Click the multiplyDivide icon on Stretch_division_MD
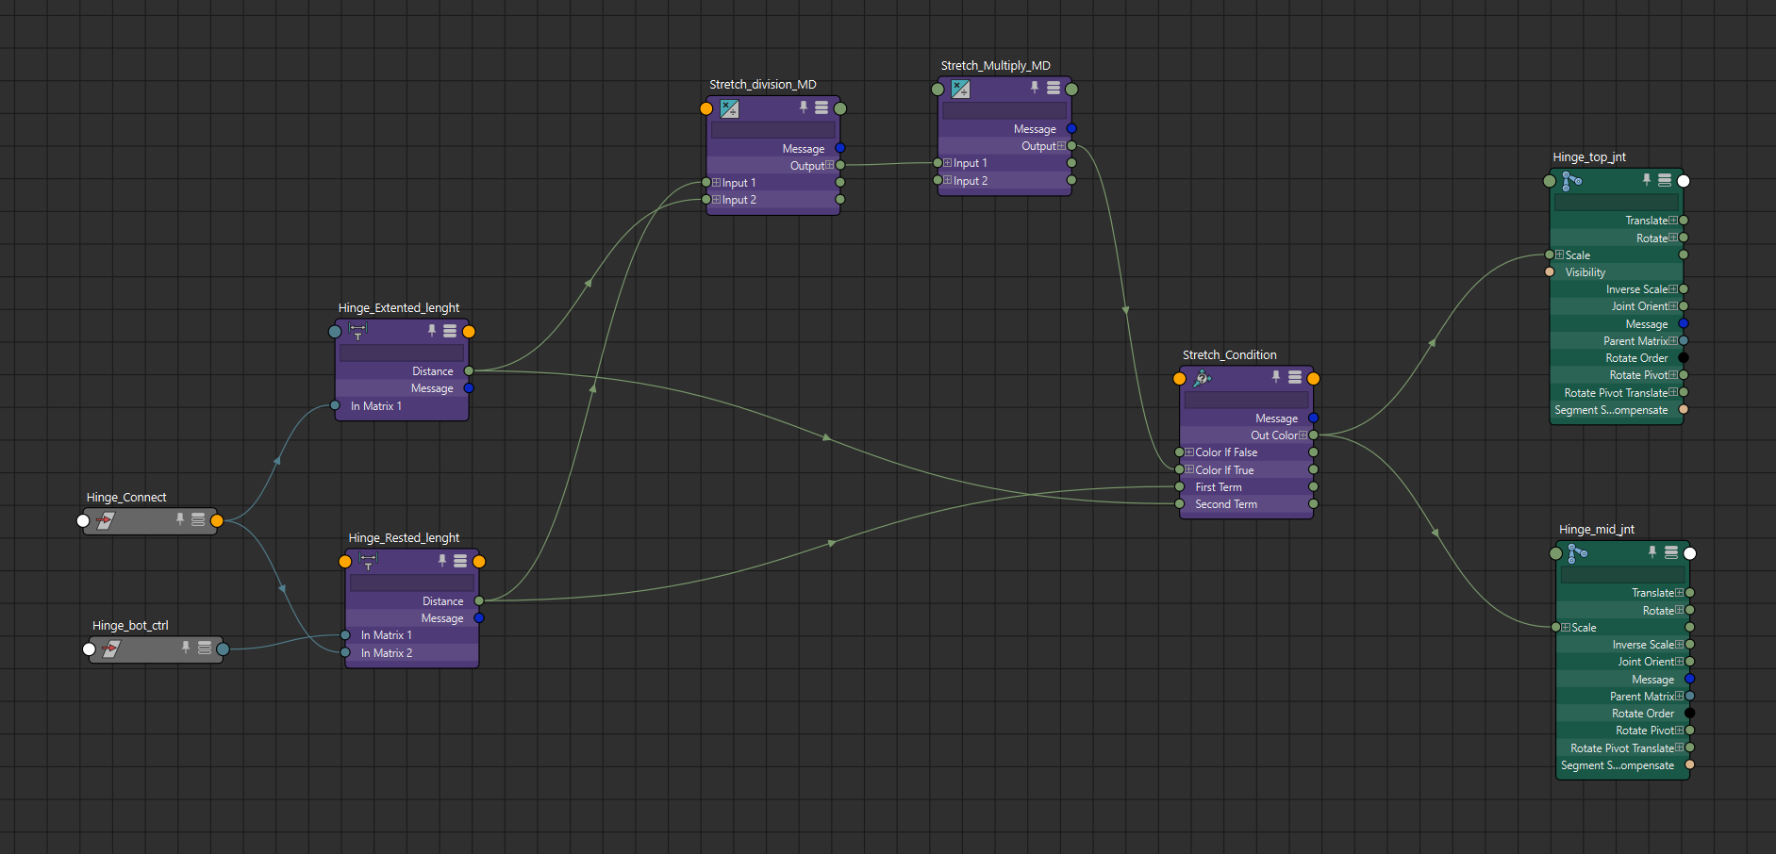1776x854 pixels. [x=729, y=108]
